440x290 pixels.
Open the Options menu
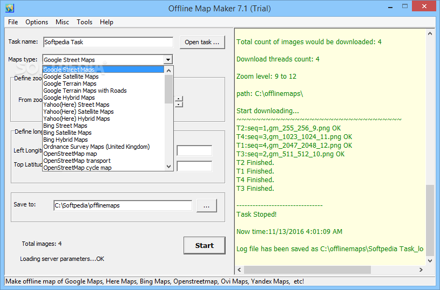click(37, 22)
